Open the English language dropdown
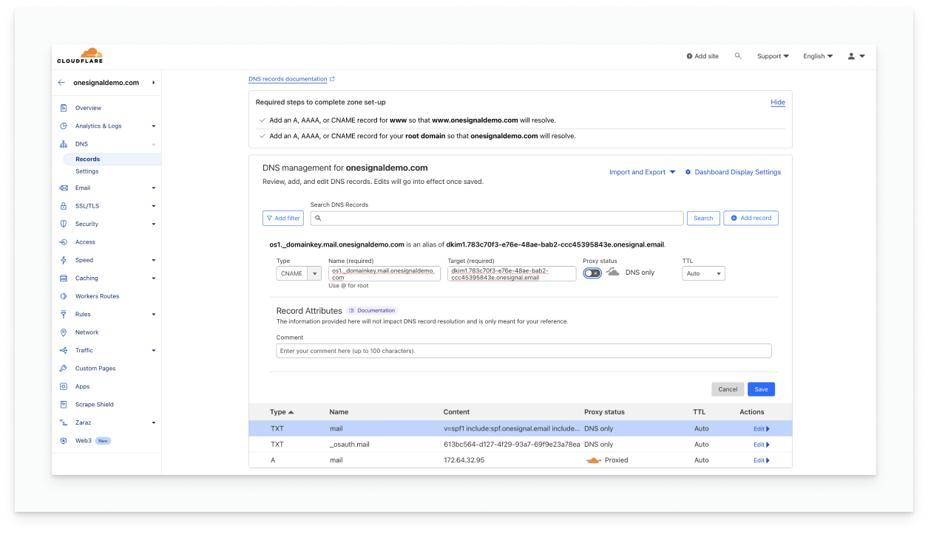Viewport: 928px width, 534px height. coord(818,56)
